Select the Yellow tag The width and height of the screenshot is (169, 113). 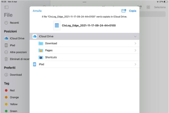click(x=11, y=104)
